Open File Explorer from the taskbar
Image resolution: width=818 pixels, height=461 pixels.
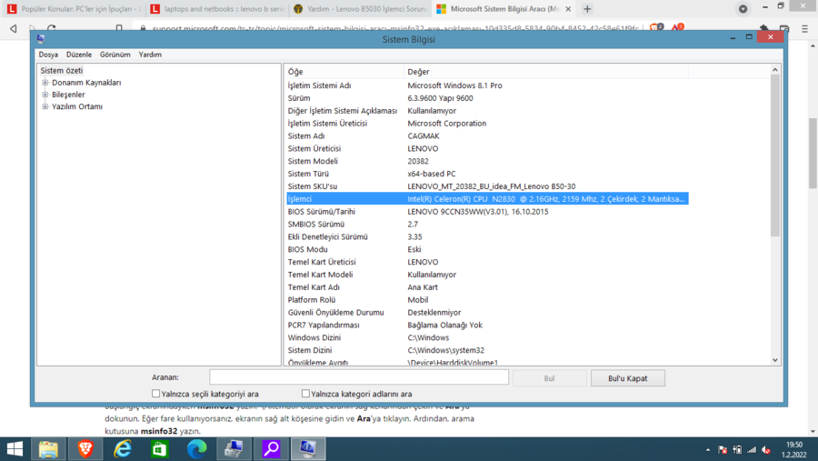[48, 449]
